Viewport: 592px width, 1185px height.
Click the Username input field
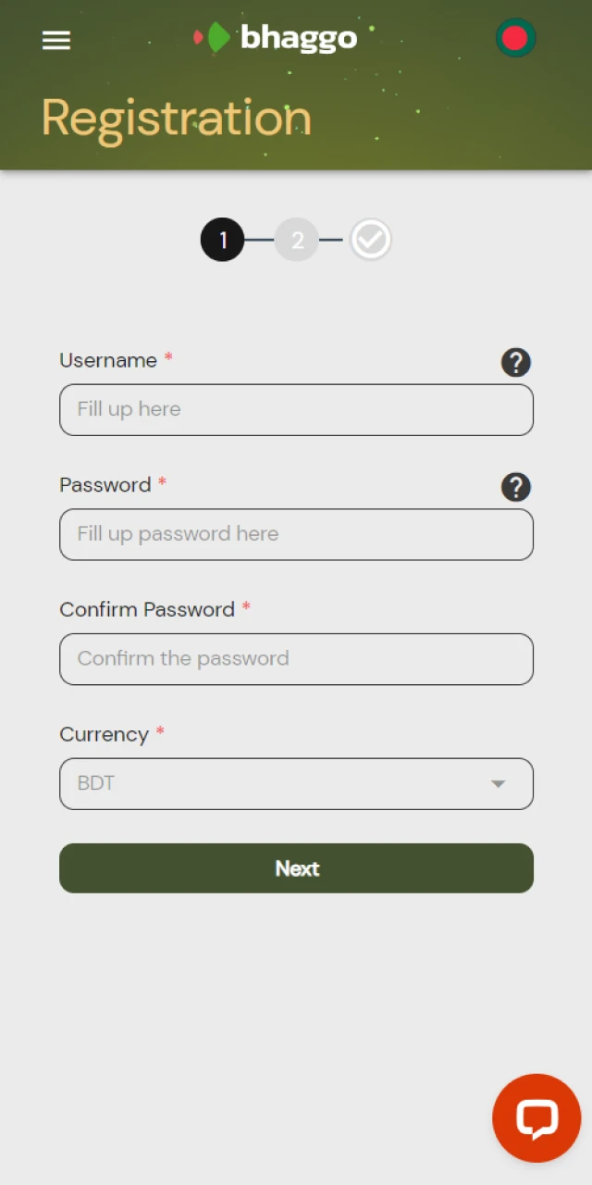click(296, 409)
